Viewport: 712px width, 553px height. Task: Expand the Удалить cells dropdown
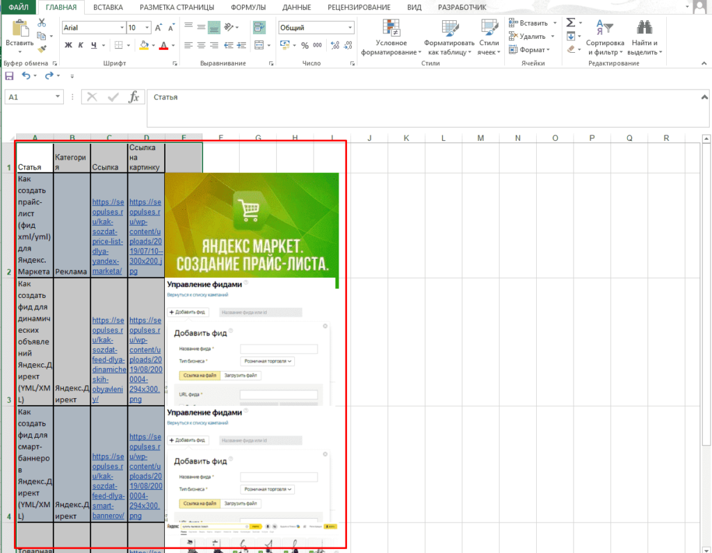[553, 36]
